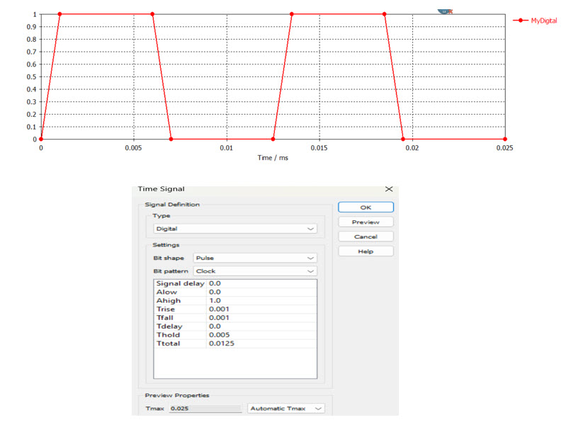Click the Preview button
Screen dimensions: 566x422
click(366, 222)
